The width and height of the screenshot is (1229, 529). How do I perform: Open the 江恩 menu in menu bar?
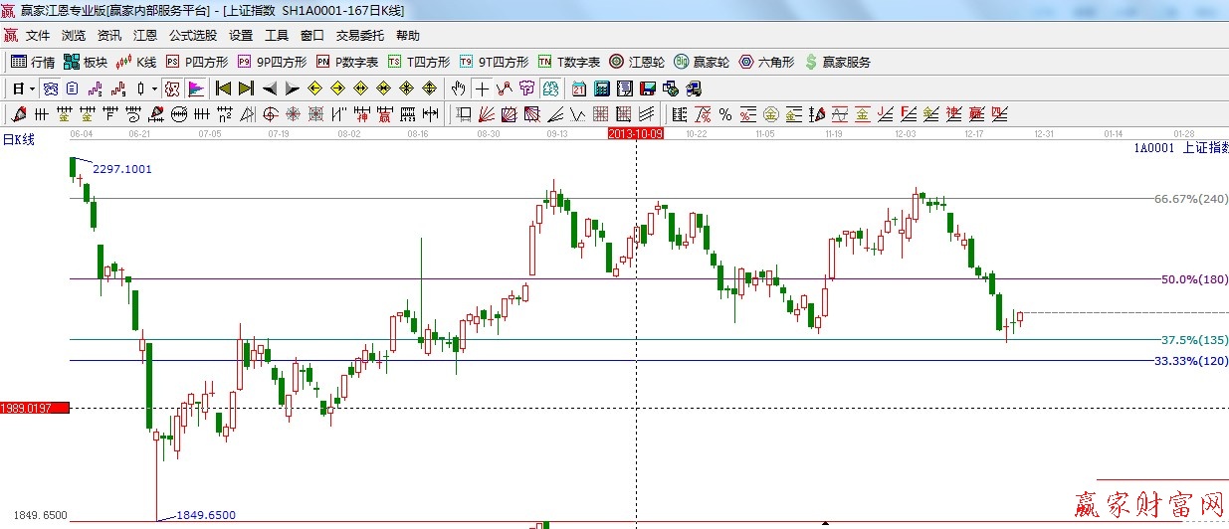coord(145,35)
